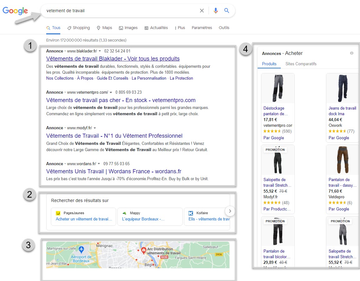Follow the 'À Propos' sitelink
Image resolution: width=360 pixels, height=281 pixels.
[x=85, y=78]
